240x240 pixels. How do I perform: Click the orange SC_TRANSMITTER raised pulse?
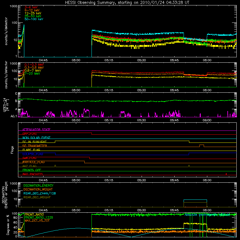[202, 145]
